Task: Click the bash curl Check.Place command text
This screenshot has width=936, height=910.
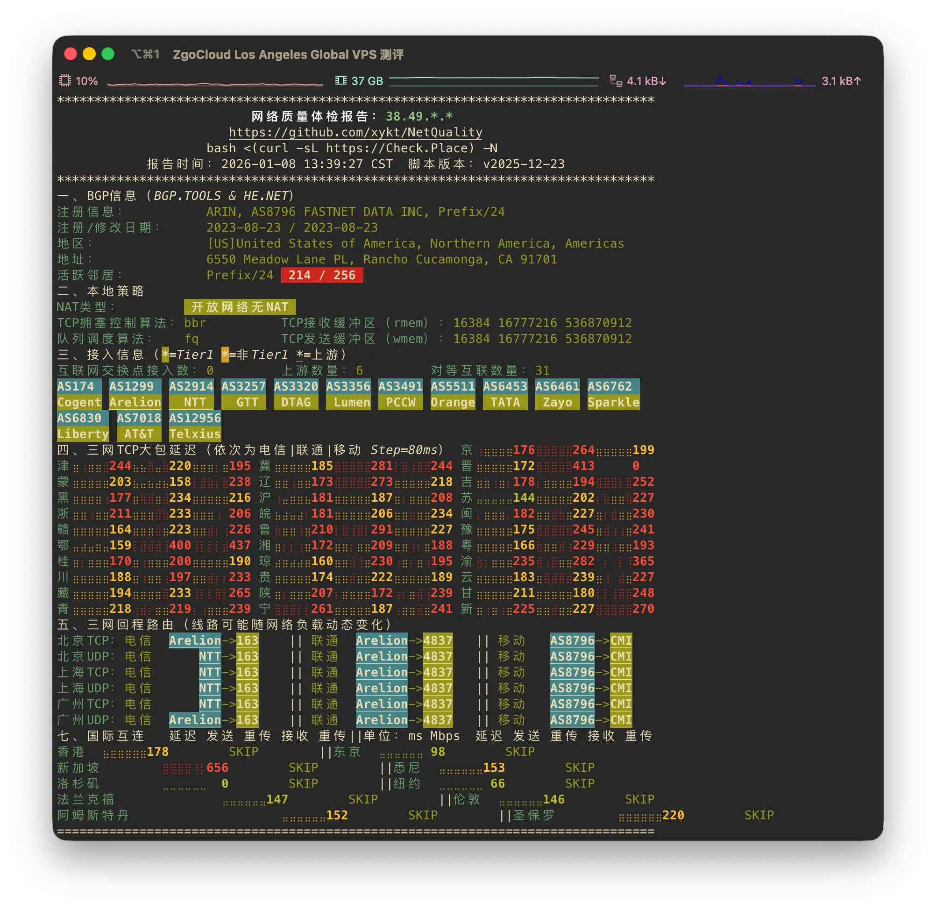Action: pyautogui.click(x=352, y=148)
